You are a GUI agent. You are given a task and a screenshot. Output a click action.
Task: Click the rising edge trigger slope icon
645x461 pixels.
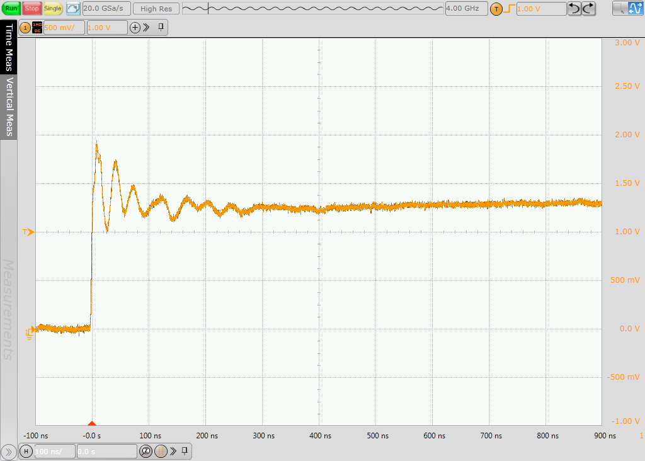(509, 8)
